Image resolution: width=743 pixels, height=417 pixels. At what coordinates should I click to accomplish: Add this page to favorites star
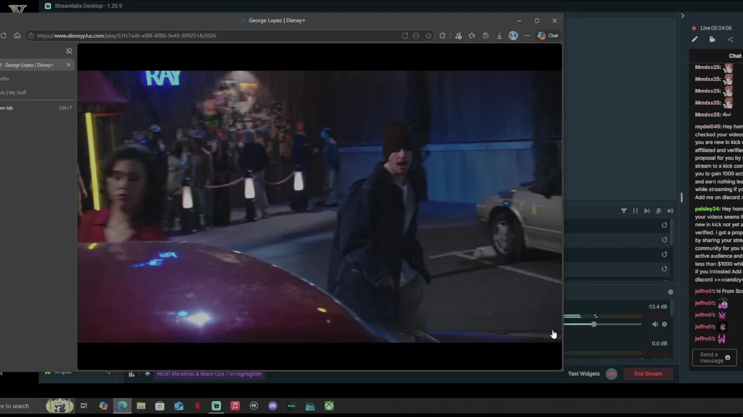tap(428, 35)
